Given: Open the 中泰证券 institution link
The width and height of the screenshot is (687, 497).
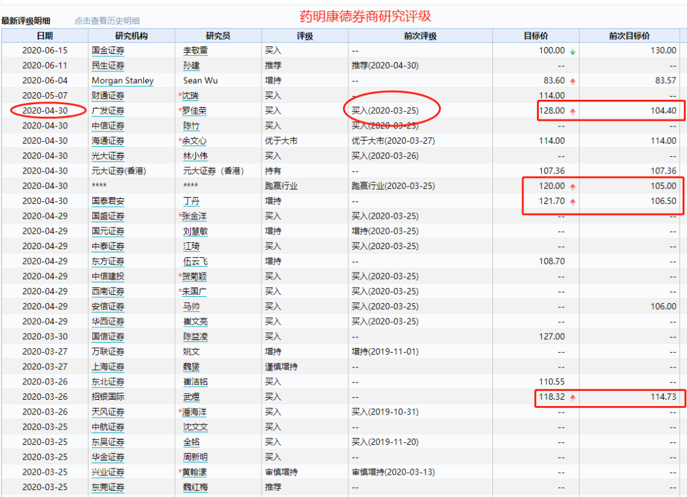Looking at the screenshot, I should coord(108,246).
